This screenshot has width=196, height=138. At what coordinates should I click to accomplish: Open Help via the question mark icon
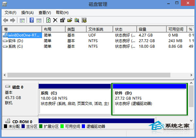(32, 20)
